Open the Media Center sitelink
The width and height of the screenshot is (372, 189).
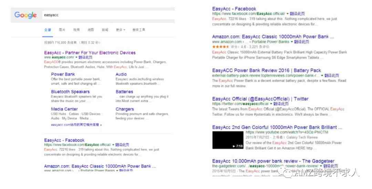[64, 109]
